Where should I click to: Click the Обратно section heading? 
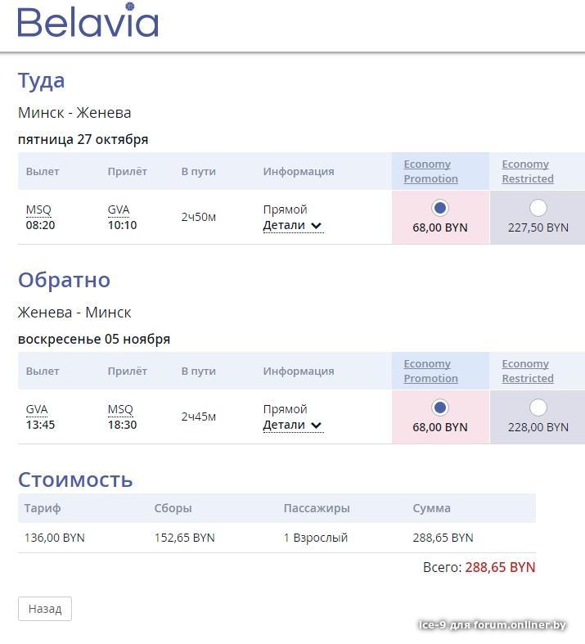64,280
